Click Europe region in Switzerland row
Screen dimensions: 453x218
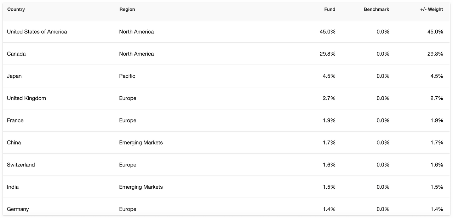[x=127, y=165]
